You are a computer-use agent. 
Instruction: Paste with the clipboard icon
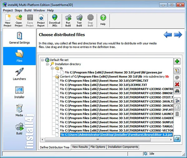pyautogui.click(x=177, y=114)
